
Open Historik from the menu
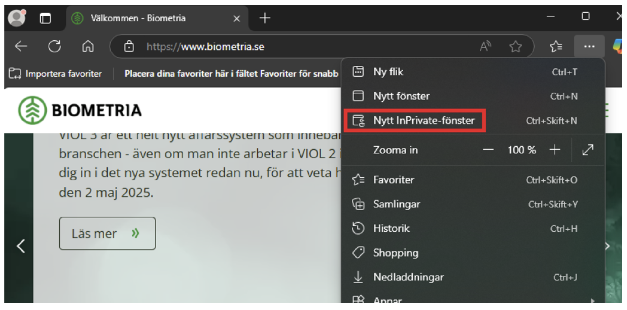[473, 229]
